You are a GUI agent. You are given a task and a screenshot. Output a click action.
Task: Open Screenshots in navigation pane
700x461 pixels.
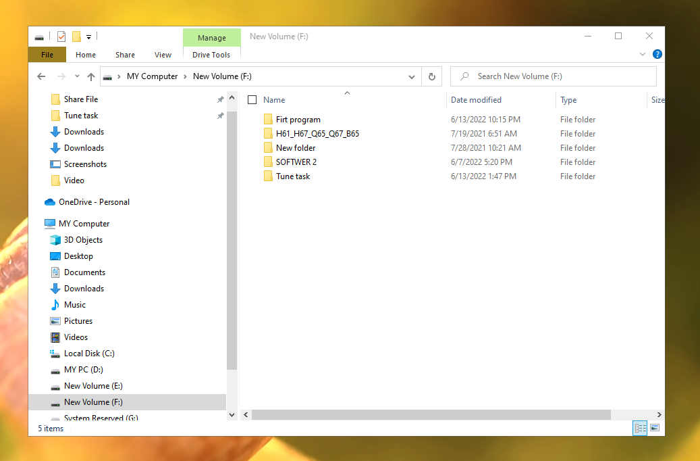point(85,164)
